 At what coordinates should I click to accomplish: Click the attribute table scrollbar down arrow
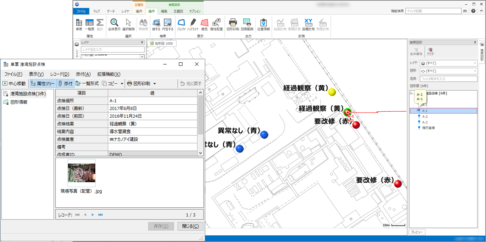click(200, 153)
